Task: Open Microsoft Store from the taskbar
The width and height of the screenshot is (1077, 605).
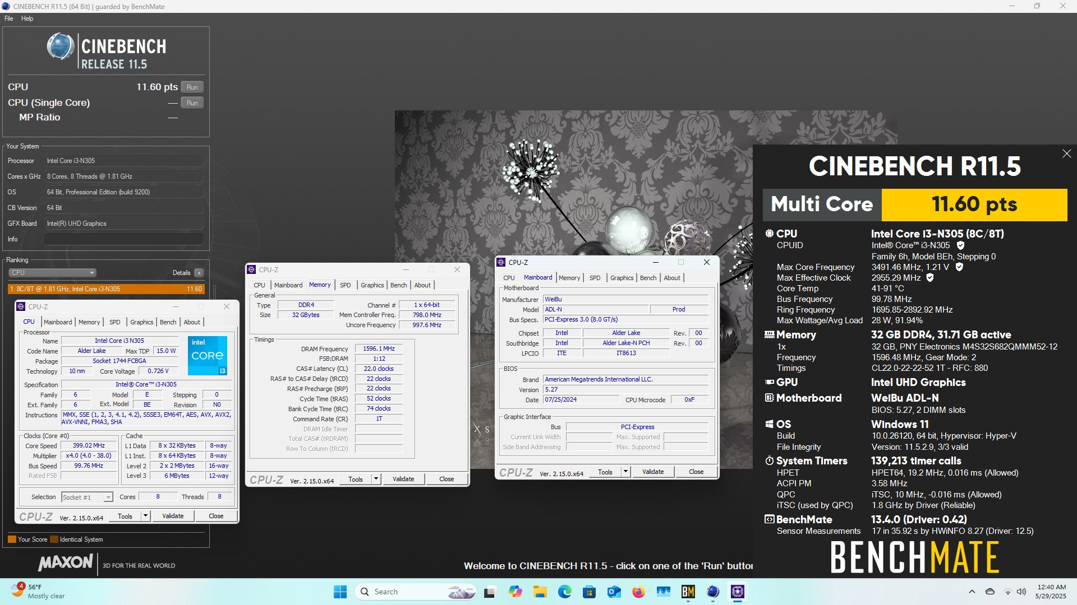Action: (589, 592)
